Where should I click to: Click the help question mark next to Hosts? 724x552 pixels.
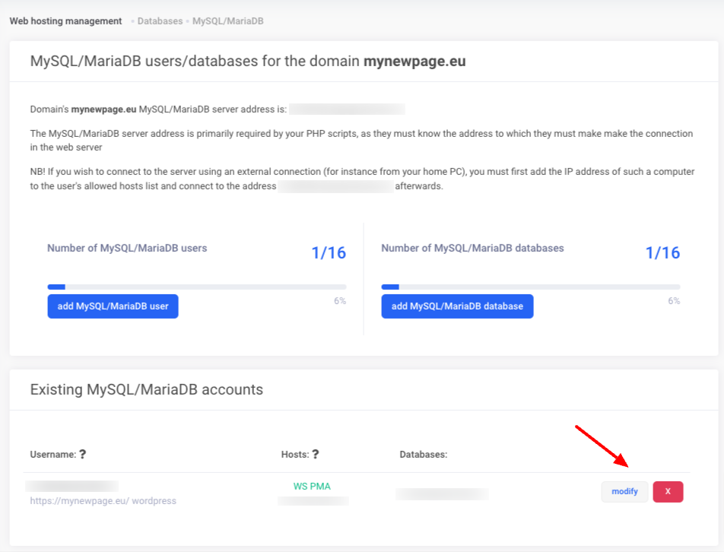click(315, 455)
